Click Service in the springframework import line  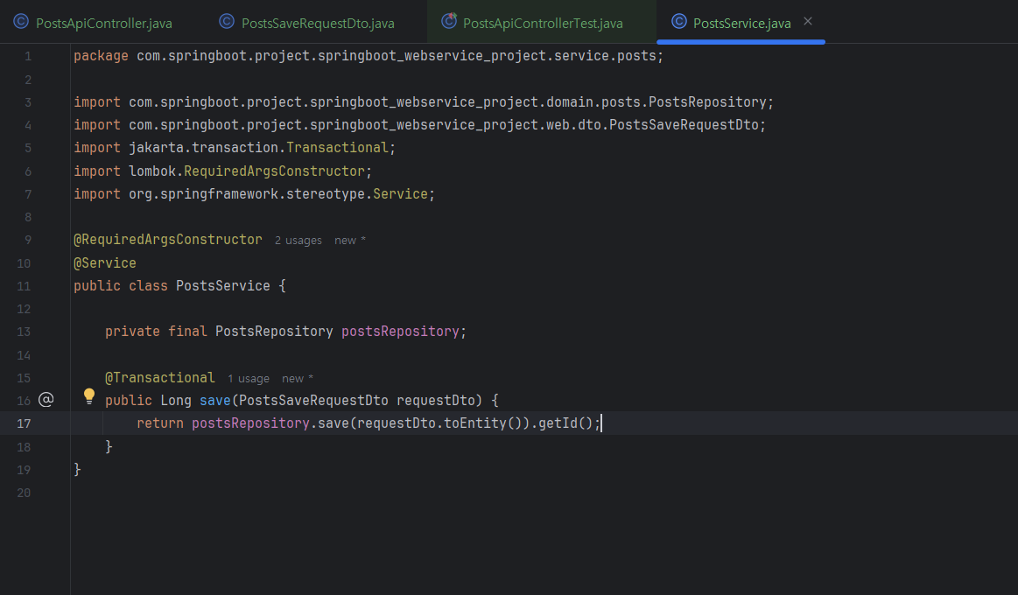(x=400, y=193)
